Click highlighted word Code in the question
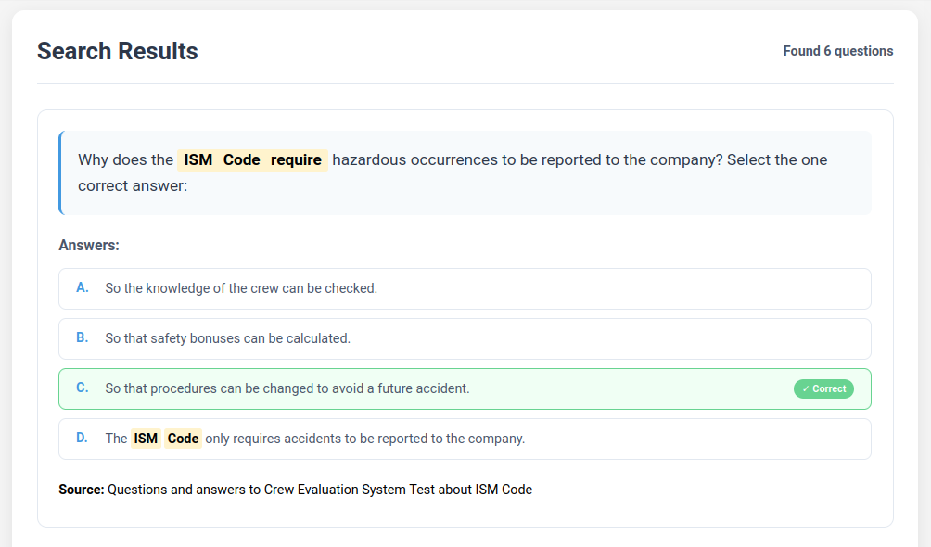The width and height of the screenshot is (931, 547). click(241, 160)
